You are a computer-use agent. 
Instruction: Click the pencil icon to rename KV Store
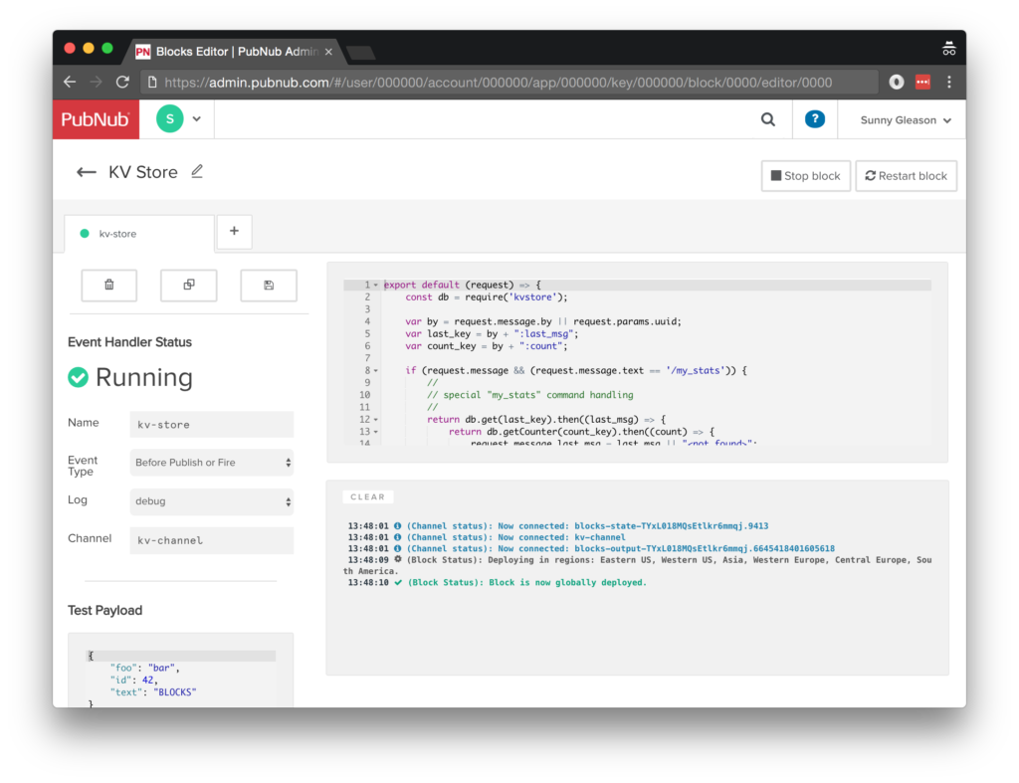pos(197,172)
